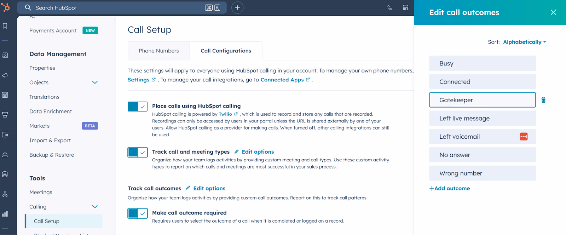Click the BETA badge beside Markets

click(90, 126)
